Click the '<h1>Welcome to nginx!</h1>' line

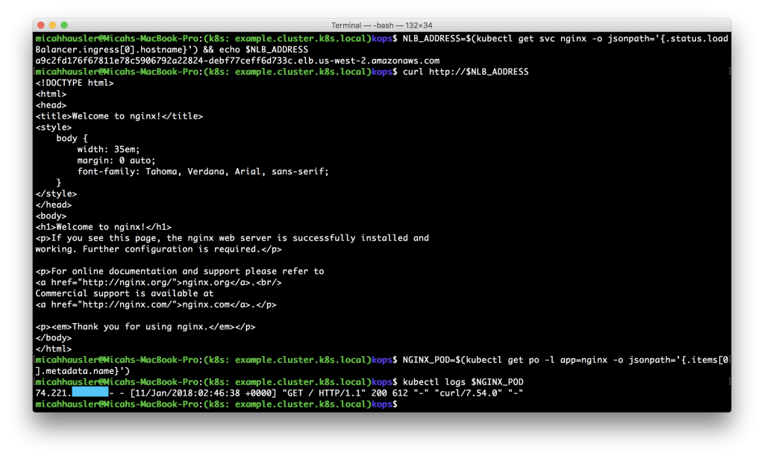[103, 227]
